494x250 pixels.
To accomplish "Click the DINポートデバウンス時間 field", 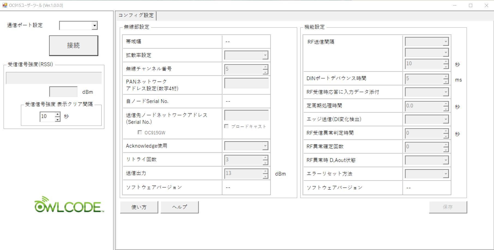I will tap(424, 79).
